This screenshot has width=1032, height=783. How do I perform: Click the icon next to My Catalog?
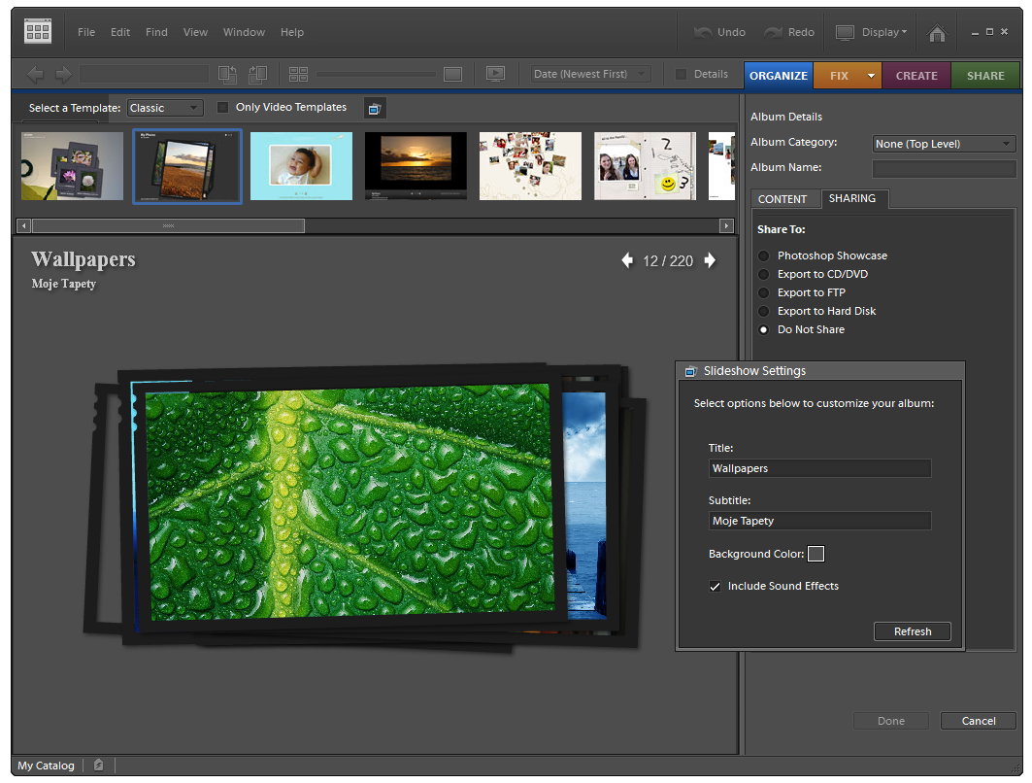tap(99, 766)
